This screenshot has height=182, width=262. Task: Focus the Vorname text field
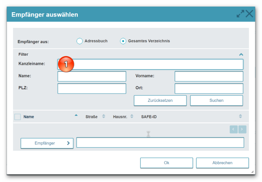click(x=209, y=77)
